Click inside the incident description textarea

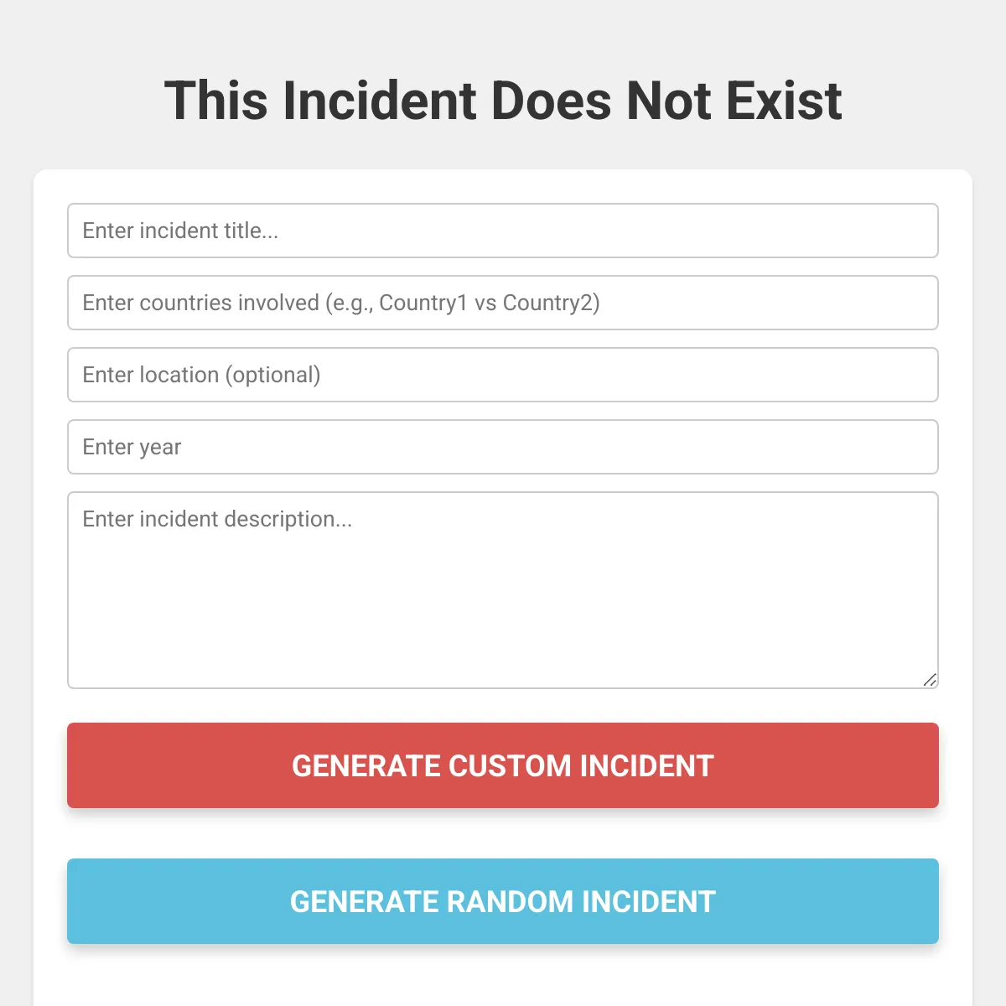(x=503, y=590)
